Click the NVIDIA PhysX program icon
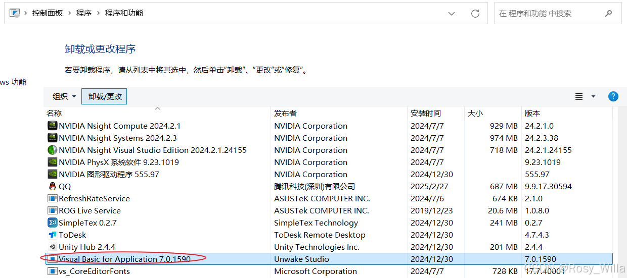627x278 pixels. [x=52, y=162]
